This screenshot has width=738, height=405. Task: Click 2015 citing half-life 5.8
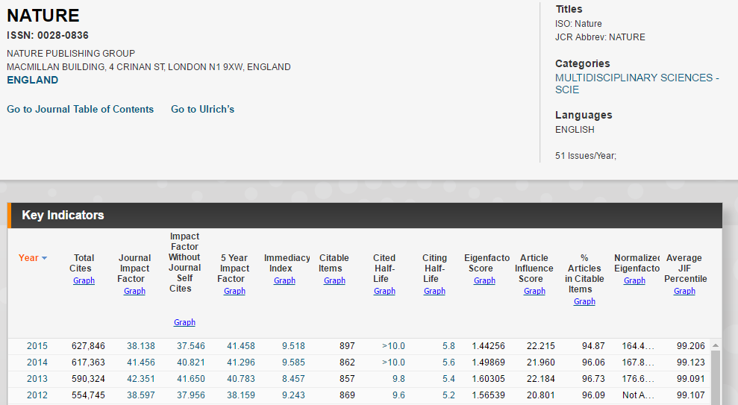448,346
